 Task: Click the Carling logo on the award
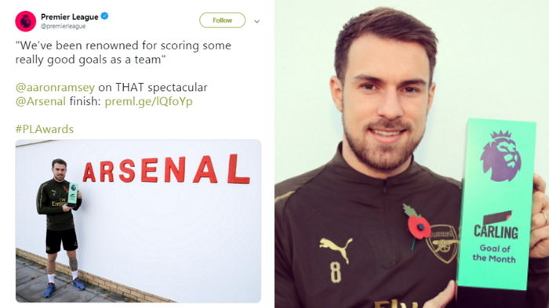tap(496, 225)
